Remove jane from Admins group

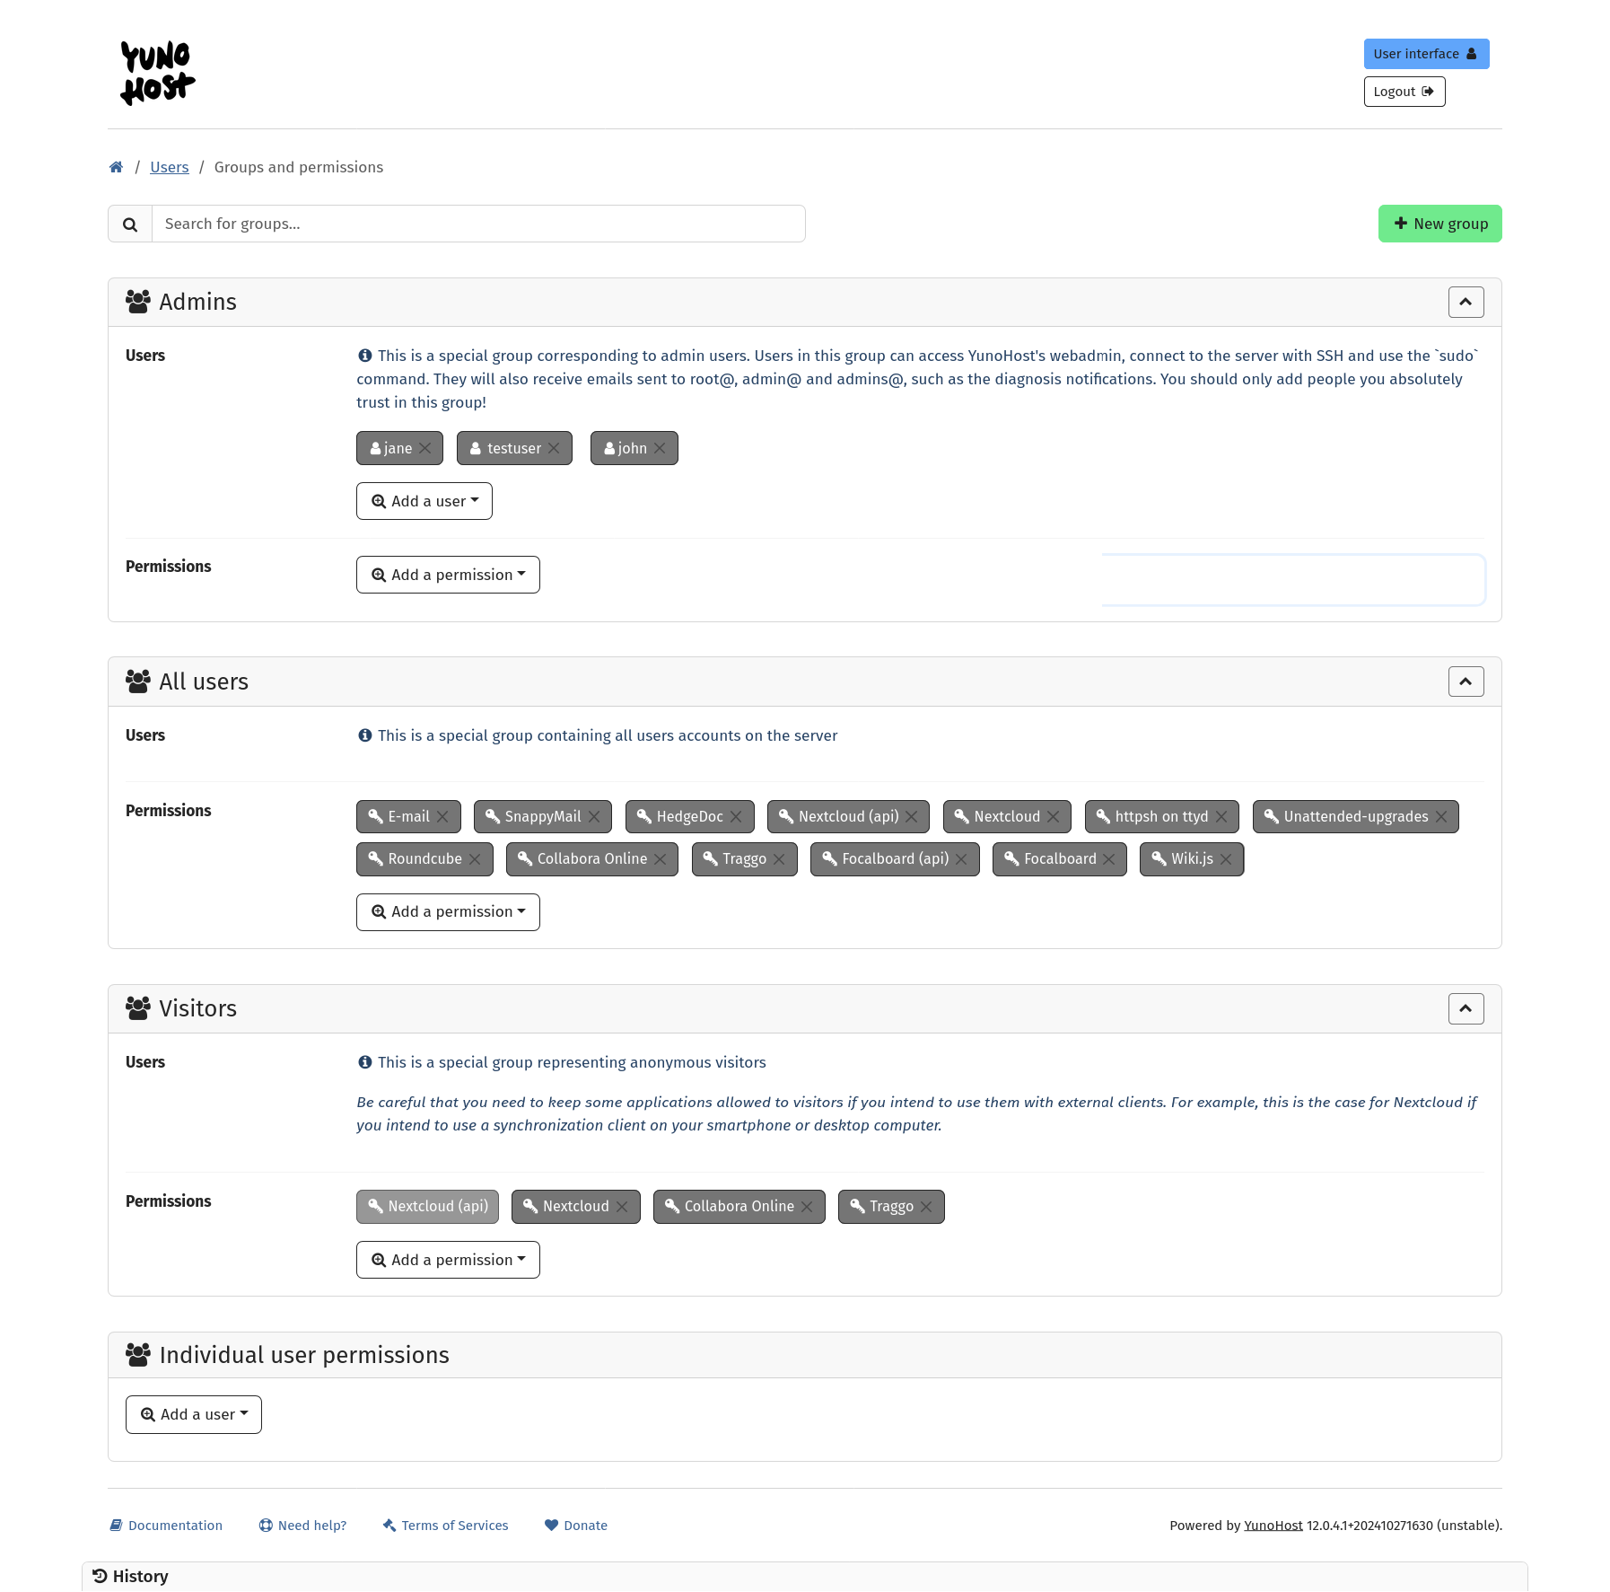tap(425, 448)
